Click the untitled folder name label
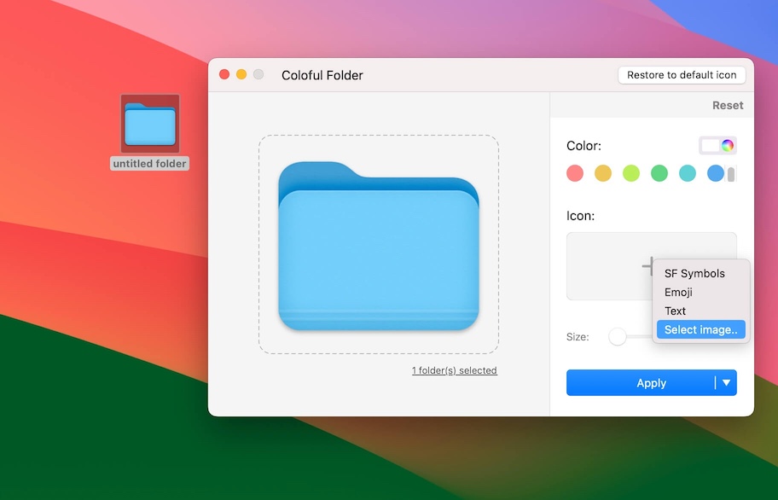This screenshot has height=500, width=778. [149, 164]
